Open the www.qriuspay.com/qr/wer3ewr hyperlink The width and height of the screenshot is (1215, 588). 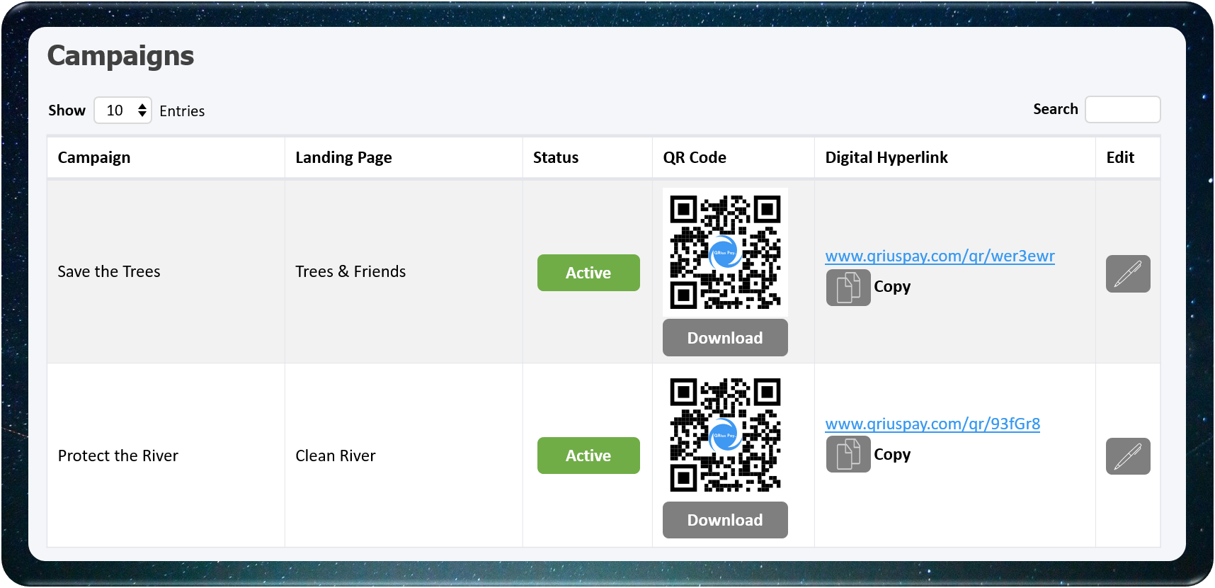pyautogui.click(x=940, y=256)
